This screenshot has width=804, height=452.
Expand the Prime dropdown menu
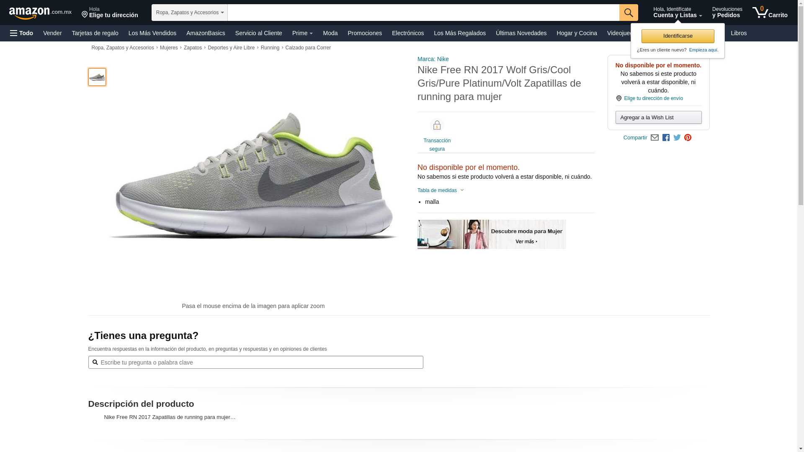coord(302,33)
